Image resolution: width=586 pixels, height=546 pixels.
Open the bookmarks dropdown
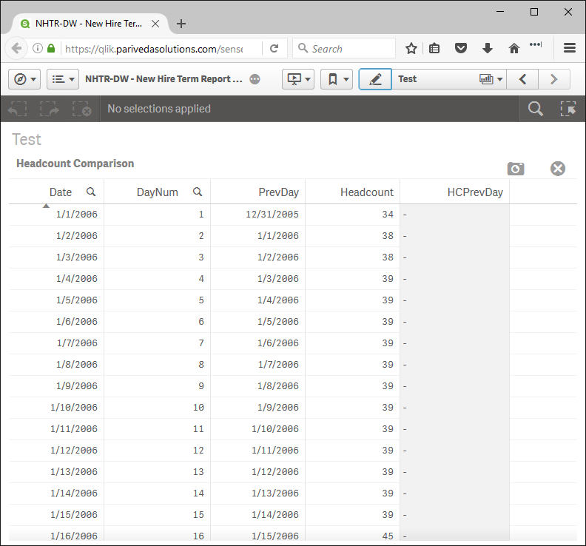click(337, 79)
